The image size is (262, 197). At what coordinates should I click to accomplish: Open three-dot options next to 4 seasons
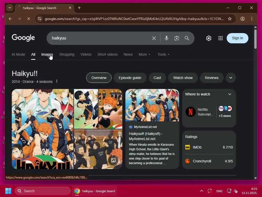coord(57,81)
